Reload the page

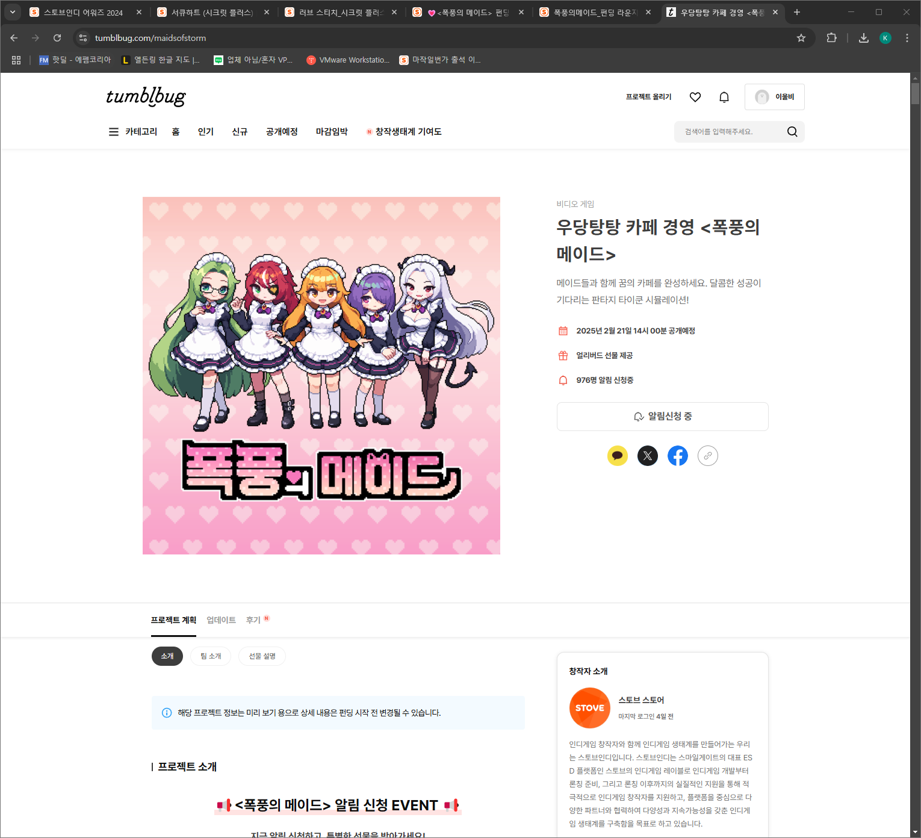(x=57, y=38)
